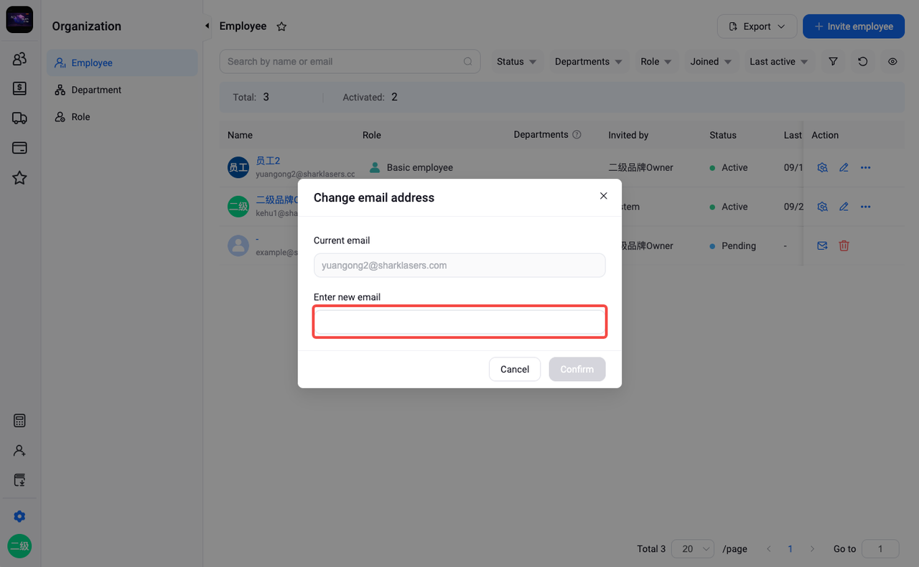Viewport: 919px width, 567px height.
Task: Select page 1 in pagination
Action: pyautogui.click(x=790, y=548)
